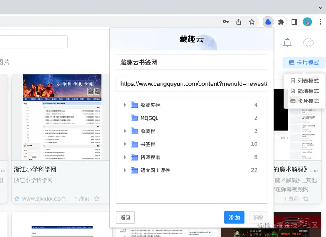The height and width of the screenshot is (237, 326).
Task: Select the 收藏栏 folder icon
Action: tap(134, 131)
